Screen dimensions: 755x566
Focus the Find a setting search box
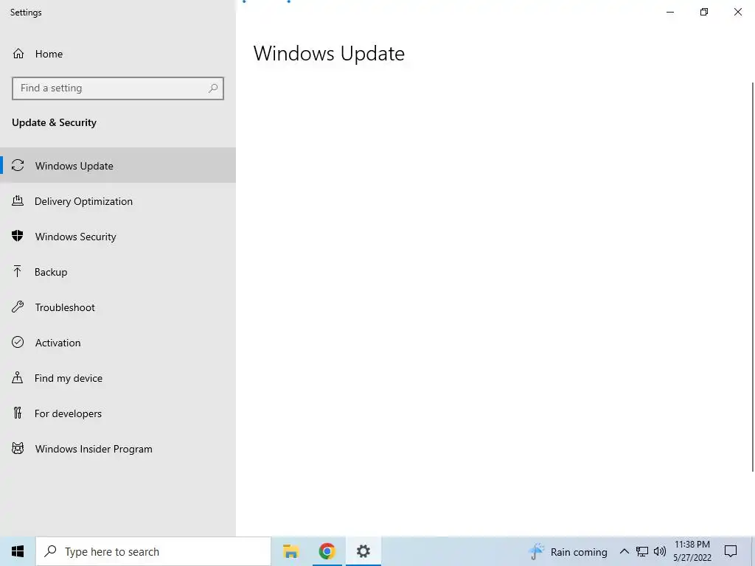click(x=118, y=88)
